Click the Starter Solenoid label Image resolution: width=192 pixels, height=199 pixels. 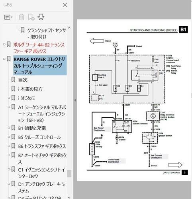coord(140,124)
